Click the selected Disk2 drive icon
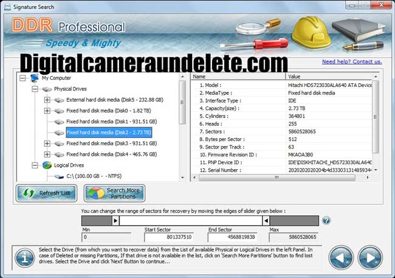Viewport: 395px width, 278px height. coord(59,133)
